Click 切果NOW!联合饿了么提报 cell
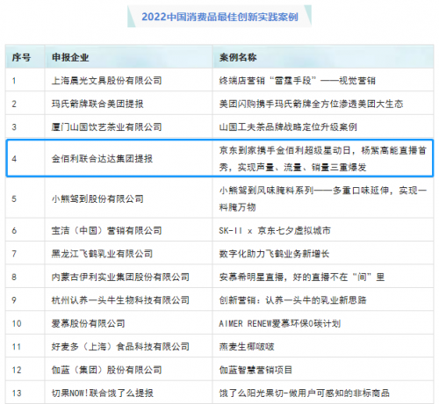The image size is (439, 404). click(103, 393)
